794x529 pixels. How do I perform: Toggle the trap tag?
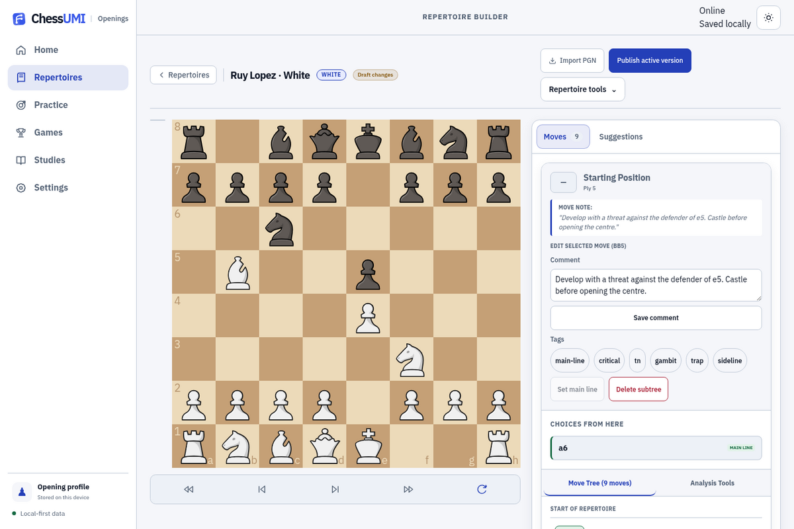tap(697, 360)
